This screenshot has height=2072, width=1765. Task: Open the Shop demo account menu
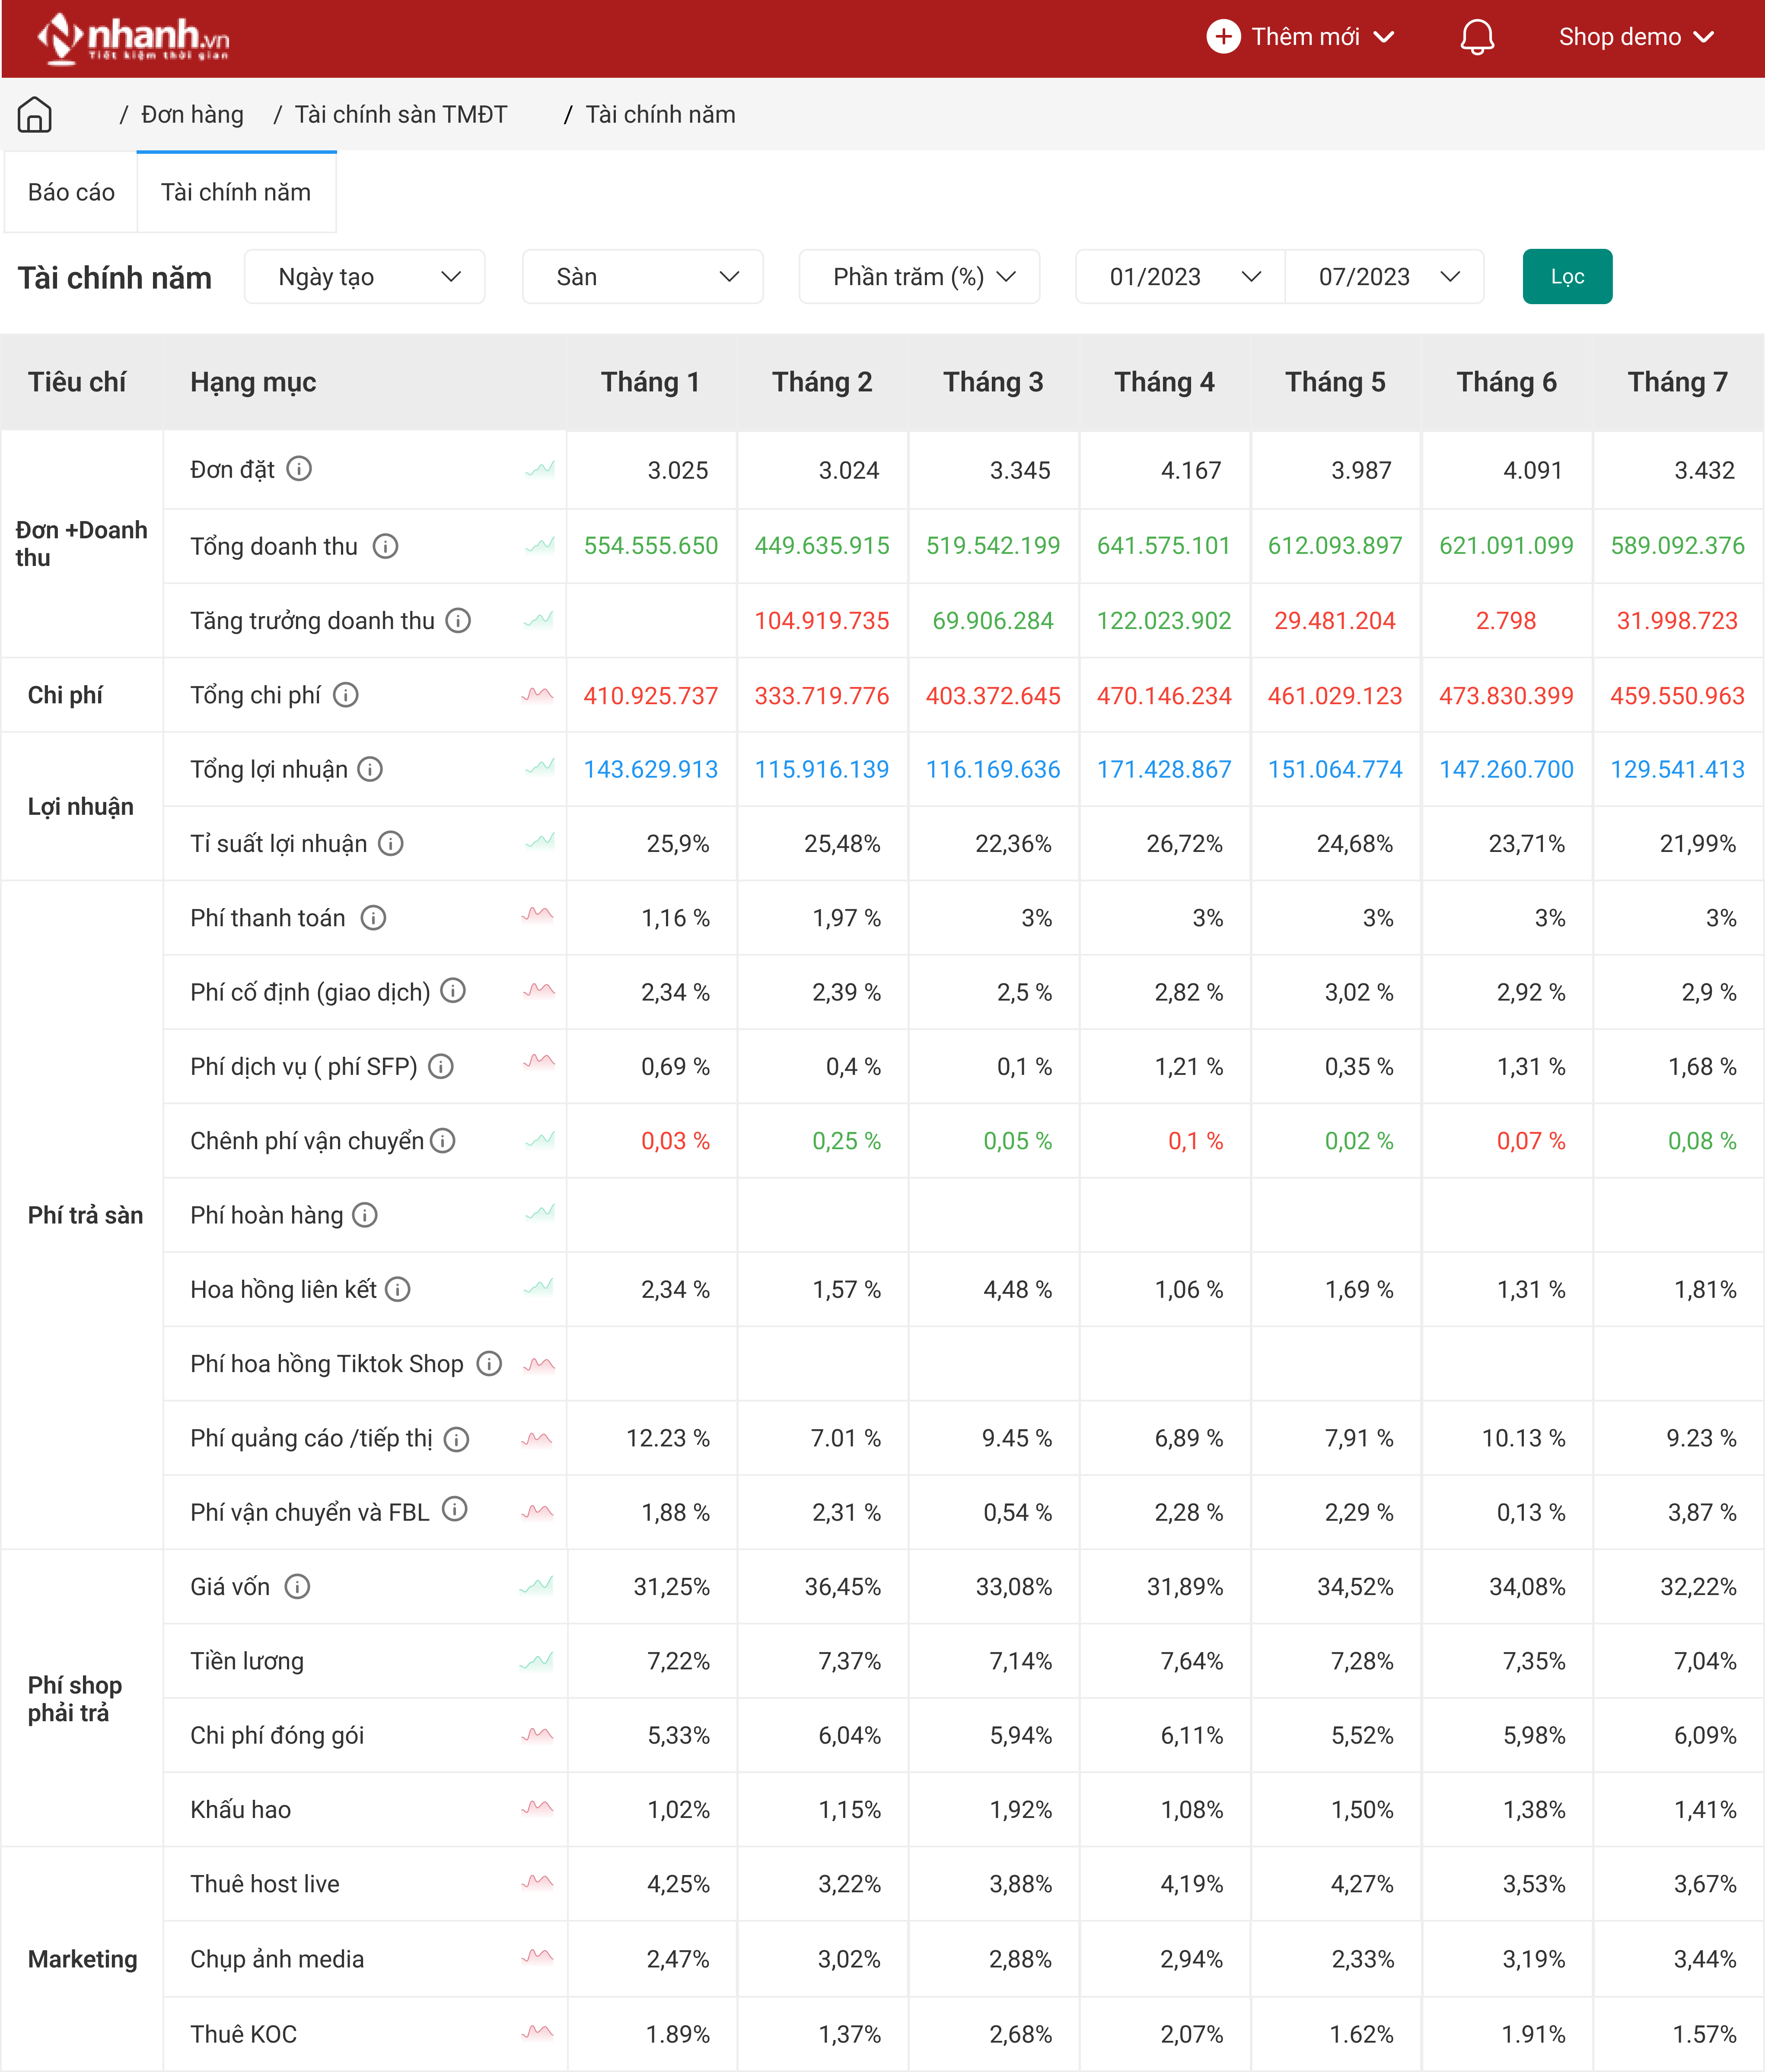pyautogui.click(x=1635, y=37)
